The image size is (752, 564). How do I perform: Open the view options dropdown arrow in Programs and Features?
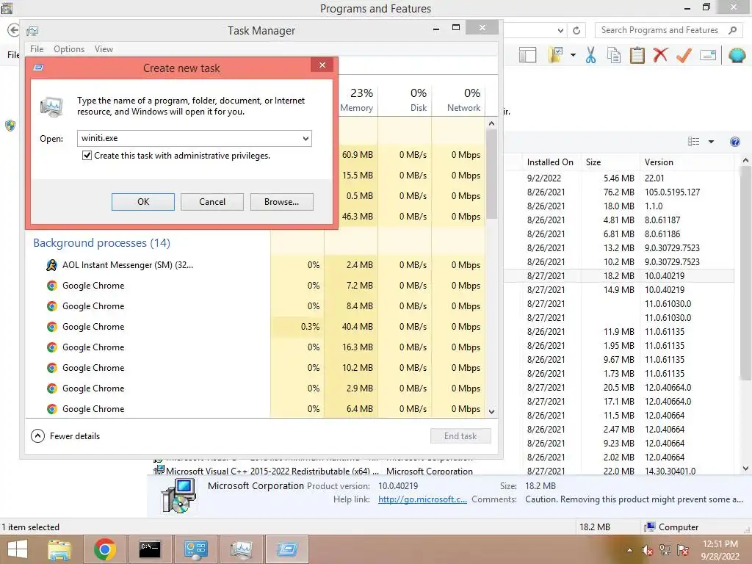click(x=711, y=142)
